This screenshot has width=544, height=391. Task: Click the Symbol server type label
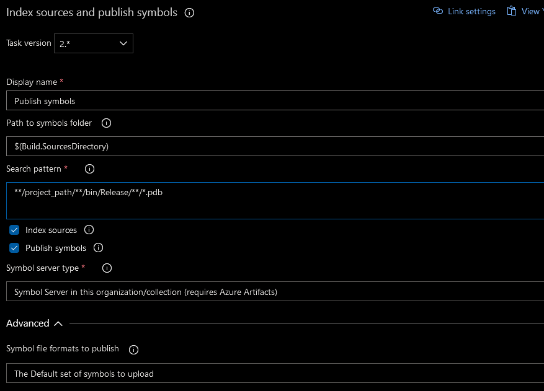tap(42, 268)
